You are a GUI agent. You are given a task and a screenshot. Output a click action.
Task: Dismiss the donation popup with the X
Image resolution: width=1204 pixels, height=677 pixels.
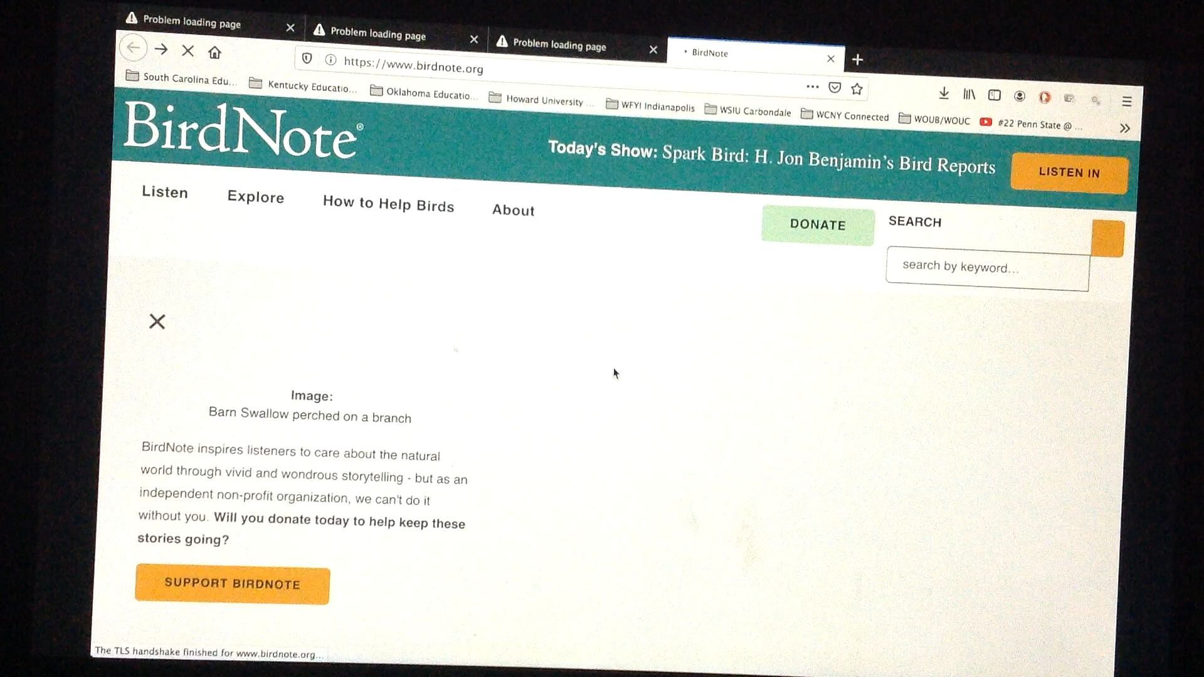pos(157,322)
